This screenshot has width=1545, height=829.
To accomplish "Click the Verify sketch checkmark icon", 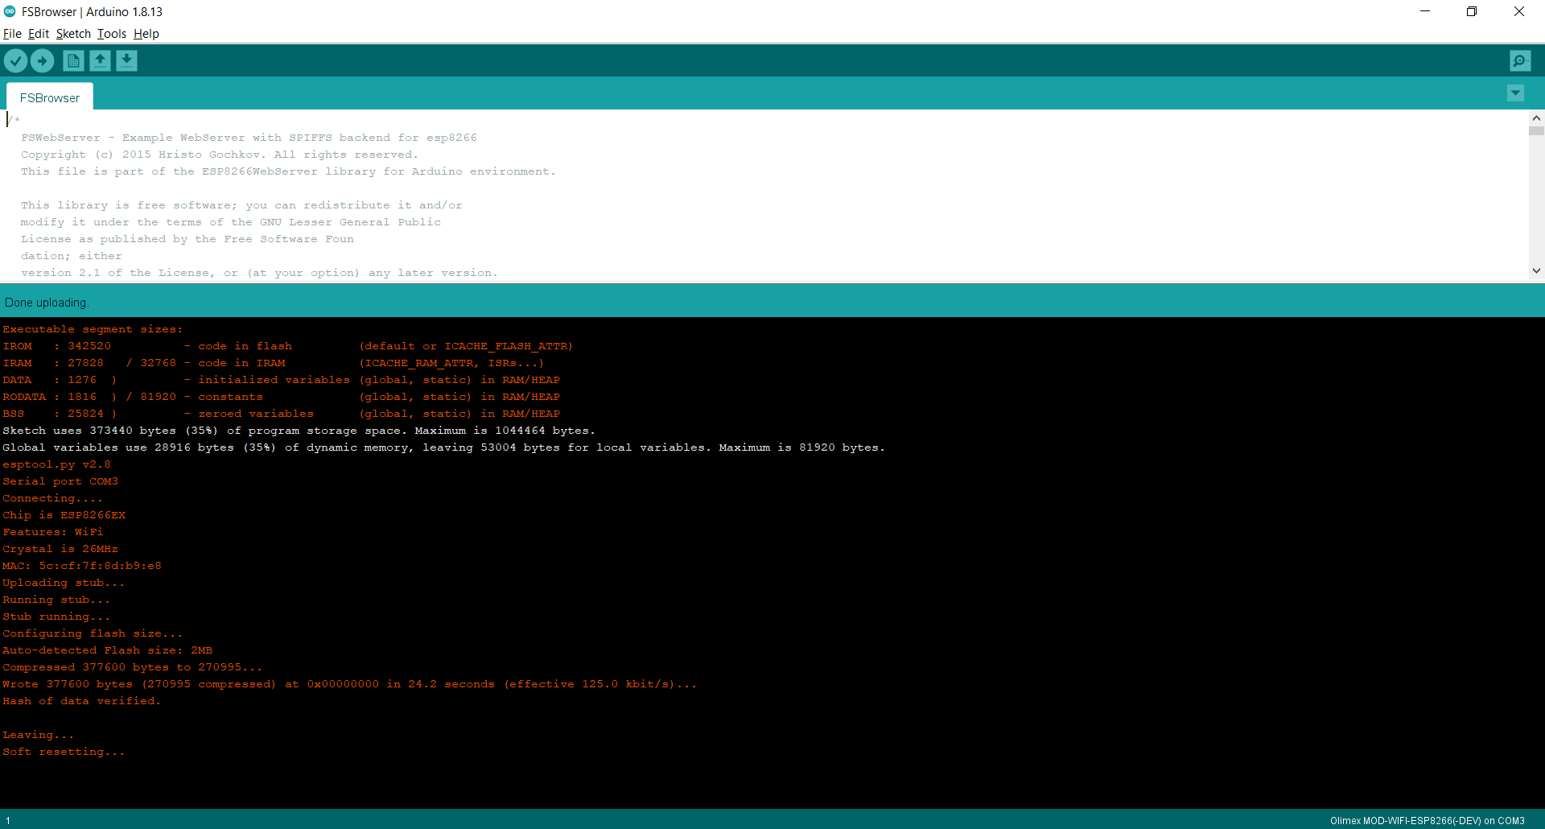I will pos(15,61).
